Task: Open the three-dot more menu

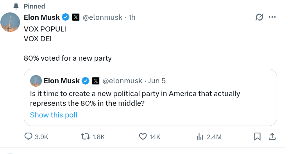Action: tap(272, 17)
